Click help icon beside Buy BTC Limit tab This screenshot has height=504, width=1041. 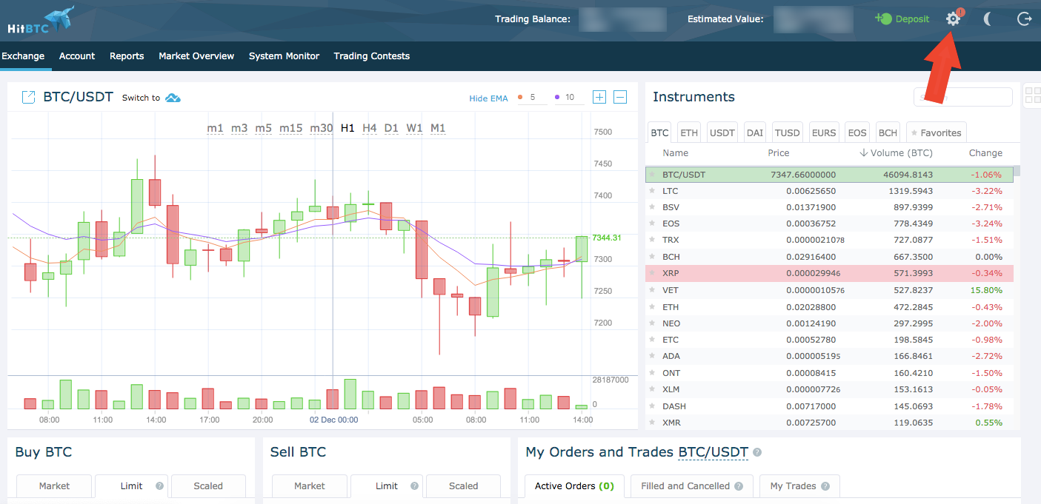[159, 486]
